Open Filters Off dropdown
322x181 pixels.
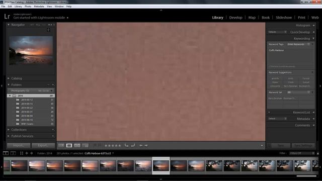click(x=302, y=153)
